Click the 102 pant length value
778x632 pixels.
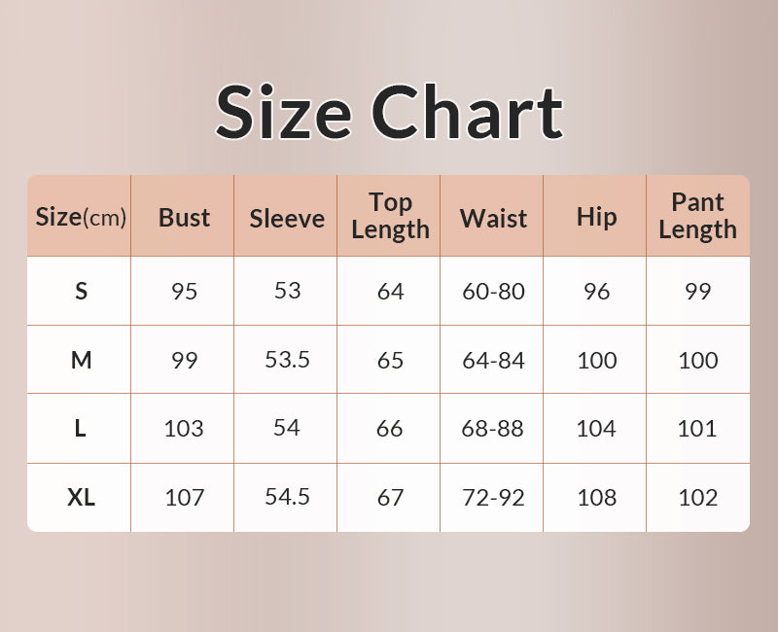point(697,497)
